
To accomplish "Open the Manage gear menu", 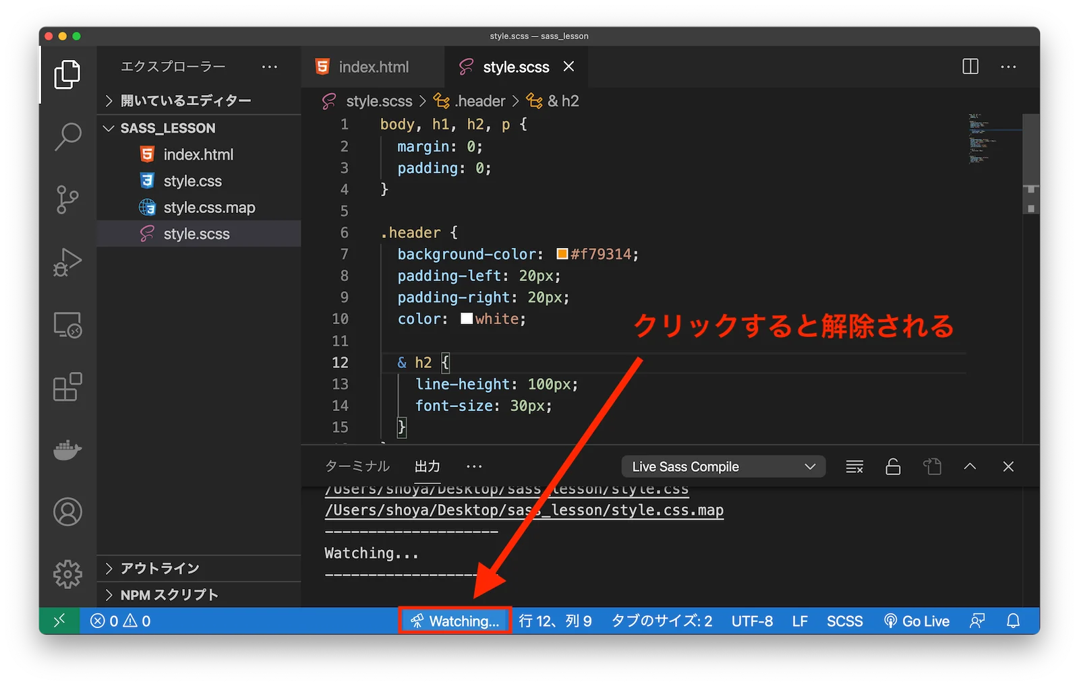I will pyautogui.click(x=67, y=574).
